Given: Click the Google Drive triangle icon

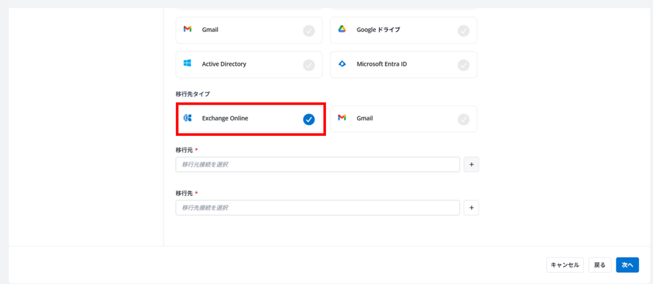Looking at the screenshot, I should coord(342,29).
